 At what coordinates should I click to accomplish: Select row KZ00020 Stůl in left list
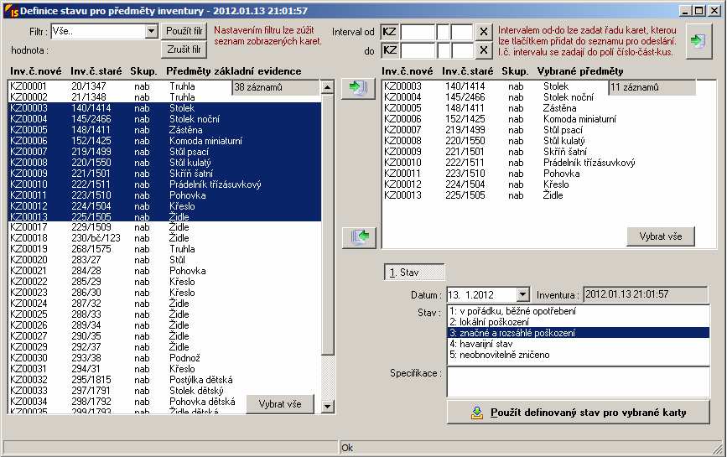(164, 260)
